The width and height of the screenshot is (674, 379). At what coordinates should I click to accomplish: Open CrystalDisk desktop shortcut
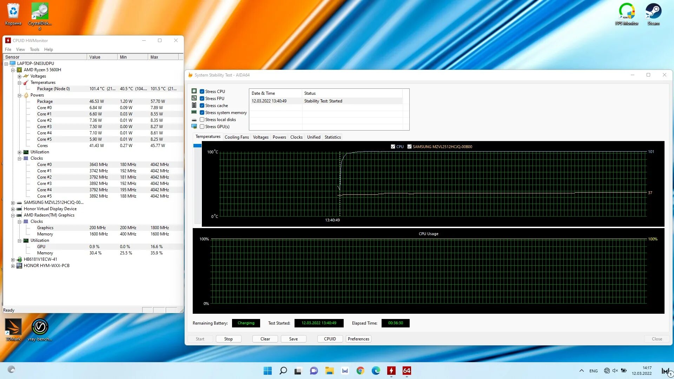coord(40,16)
